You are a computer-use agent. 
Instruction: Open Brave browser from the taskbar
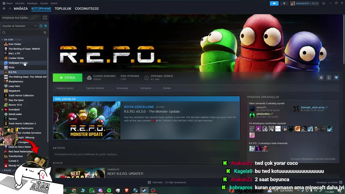[127, 190]
